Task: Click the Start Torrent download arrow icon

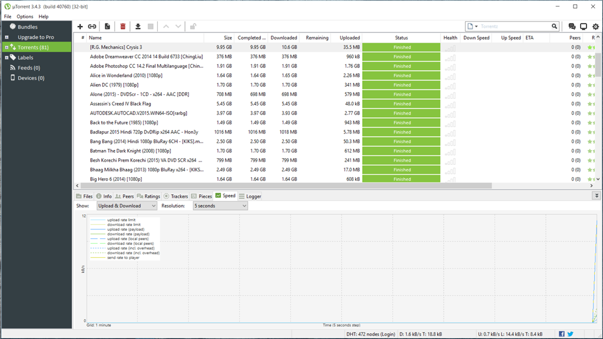Action: tap(138, 26)
